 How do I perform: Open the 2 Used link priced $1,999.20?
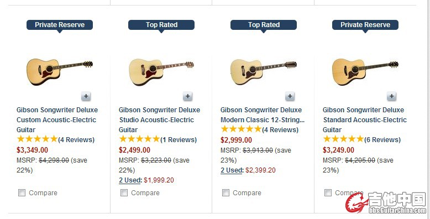(x=130, y=180)
